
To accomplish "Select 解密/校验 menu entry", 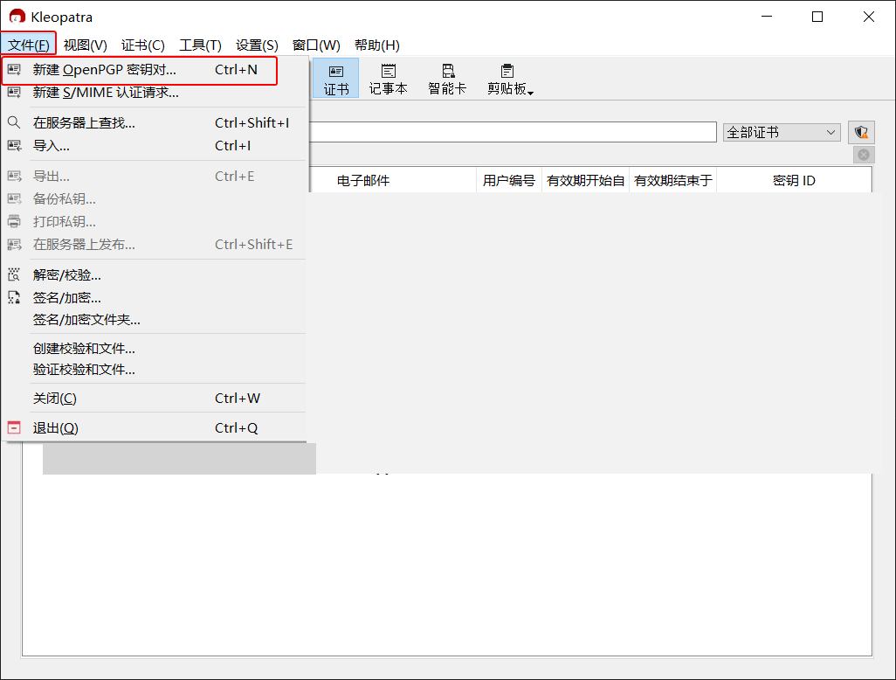I will click(x=155, y=275).
